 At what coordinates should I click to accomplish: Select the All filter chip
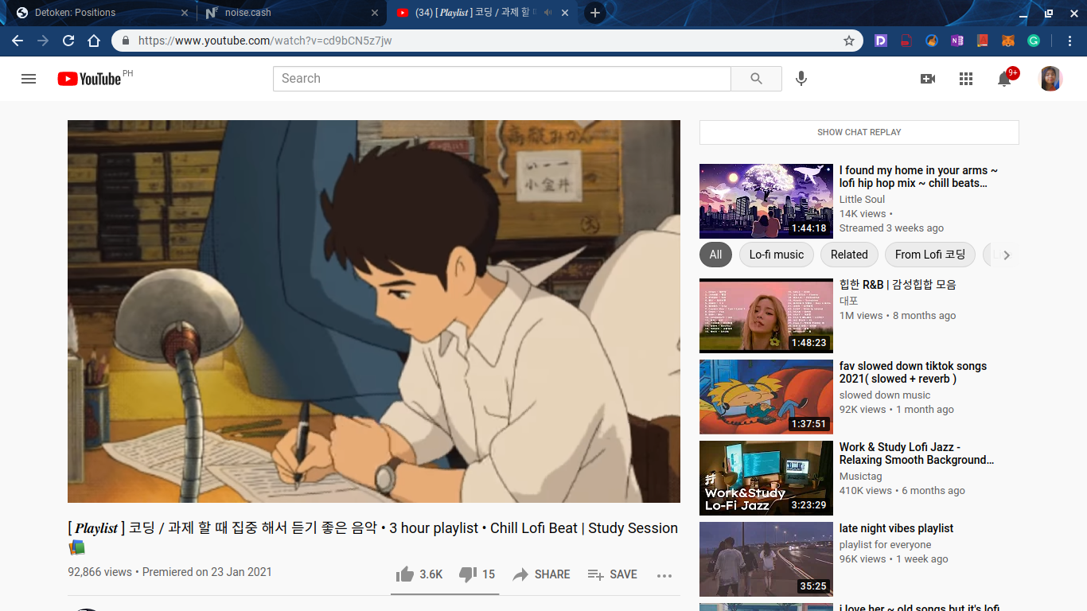point(715,255)
